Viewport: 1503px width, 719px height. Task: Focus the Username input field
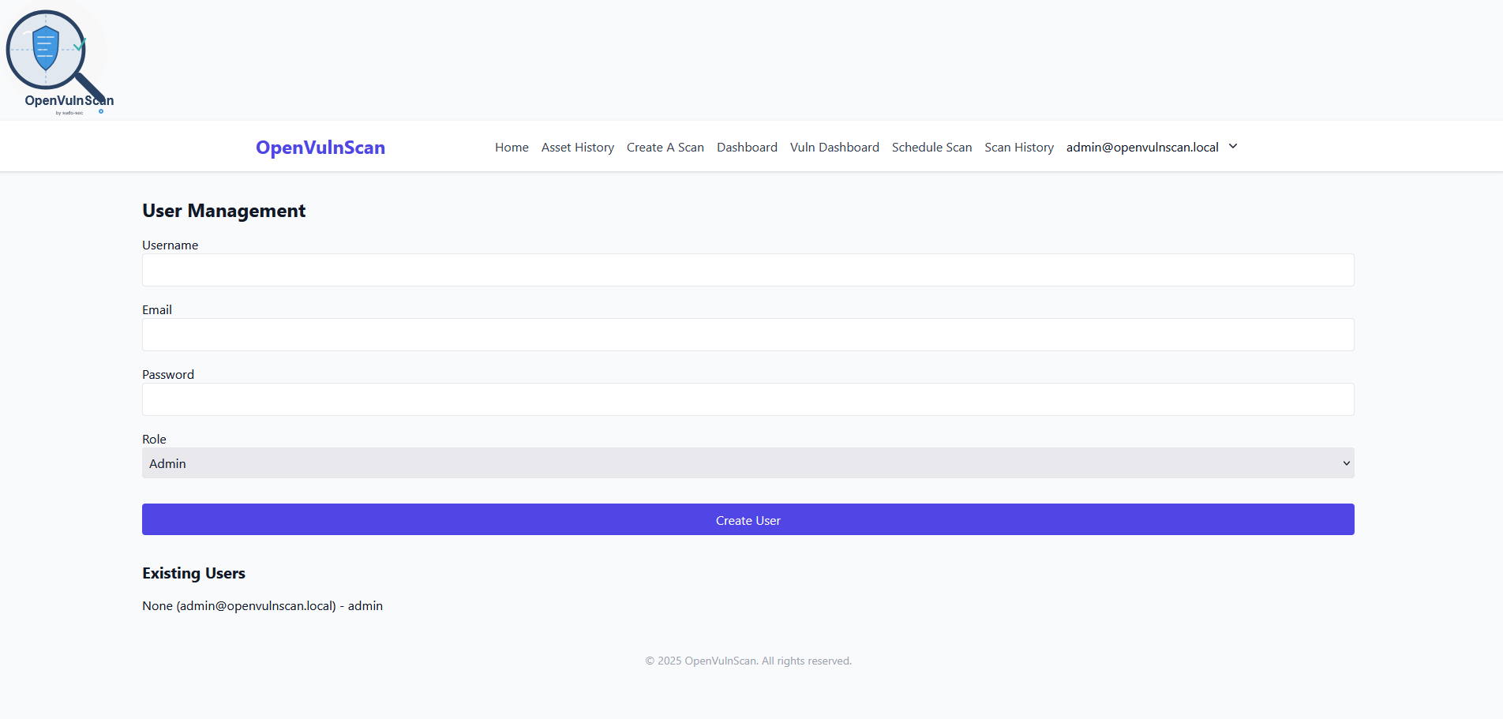click(x=748, y=270)
